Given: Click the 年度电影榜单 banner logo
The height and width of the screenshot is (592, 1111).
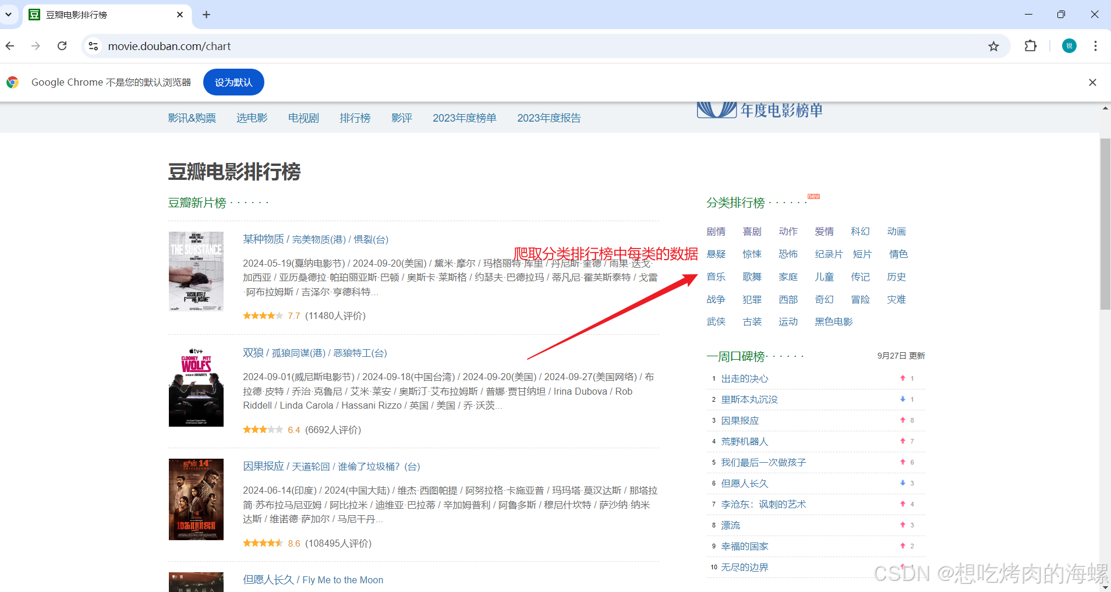Looking at the screenshot, I should tap(760, 110).
